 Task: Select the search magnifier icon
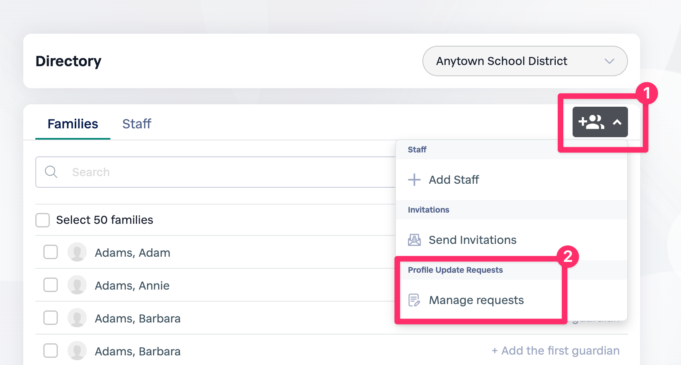[x=51, y=172]
